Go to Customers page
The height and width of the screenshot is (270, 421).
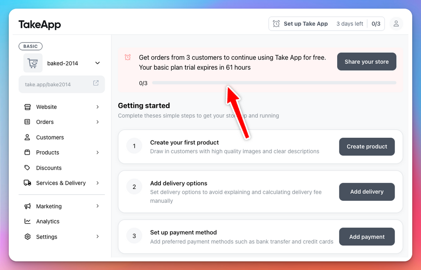[61, 137]
